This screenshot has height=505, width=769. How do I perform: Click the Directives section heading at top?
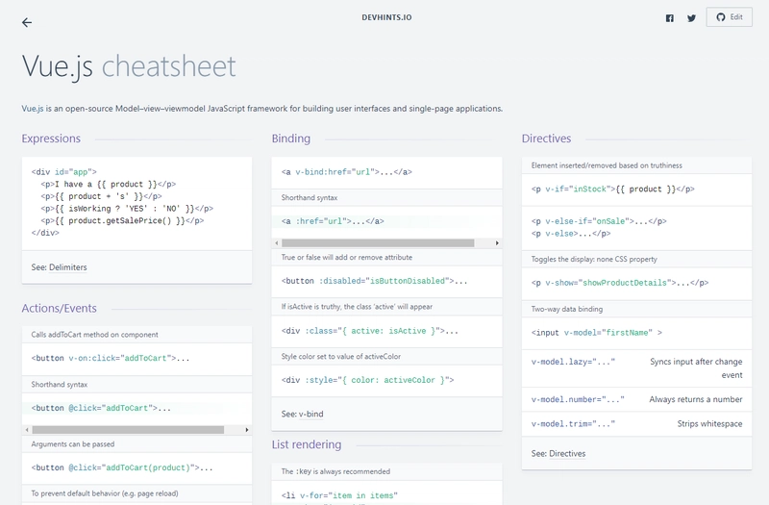[x=546, y=139]
